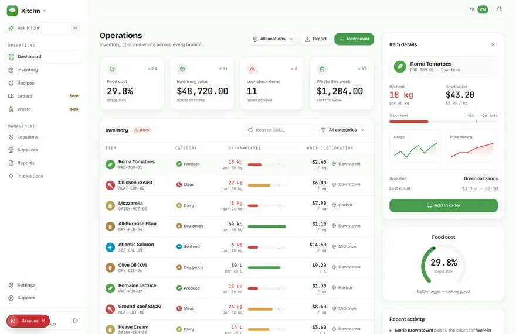The image size is (516, 334).
Task: Click the 11 low badge
Action: [141, 130]
